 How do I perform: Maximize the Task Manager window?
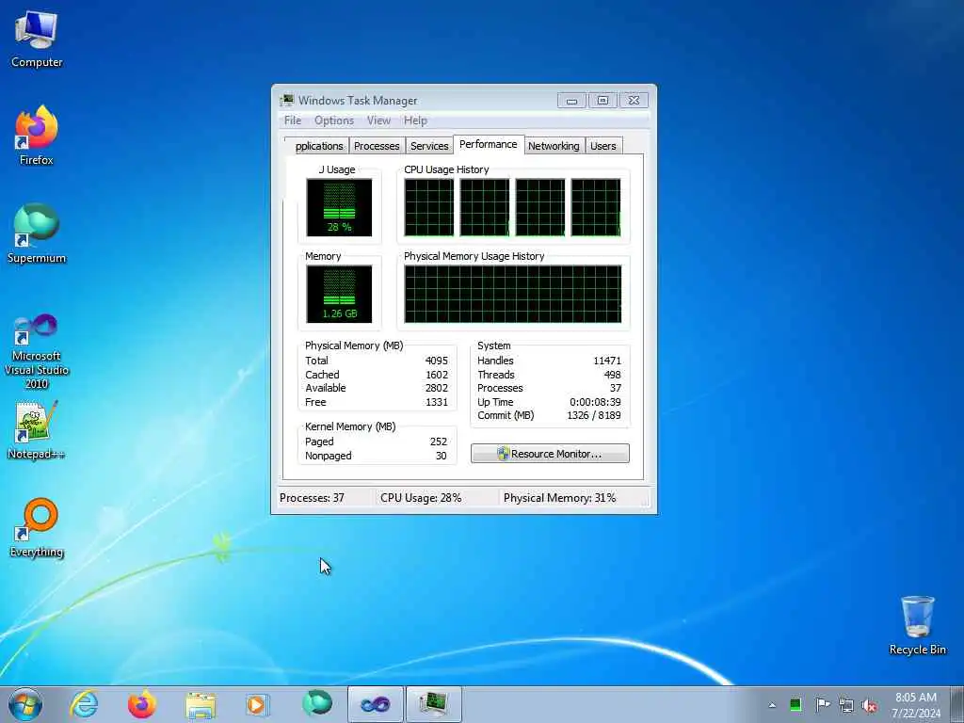602,100
